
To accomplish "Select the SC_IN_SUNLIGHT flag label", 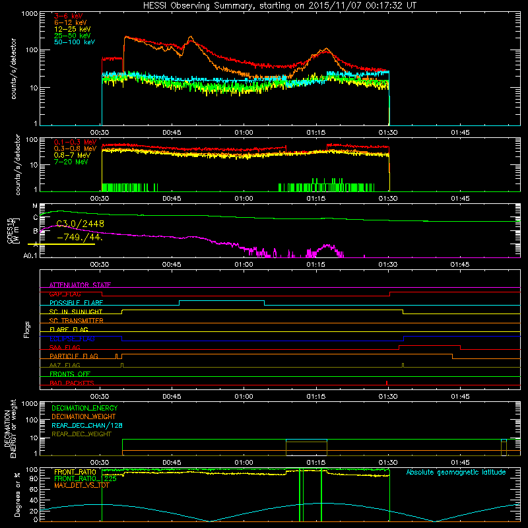I will 76,312.
